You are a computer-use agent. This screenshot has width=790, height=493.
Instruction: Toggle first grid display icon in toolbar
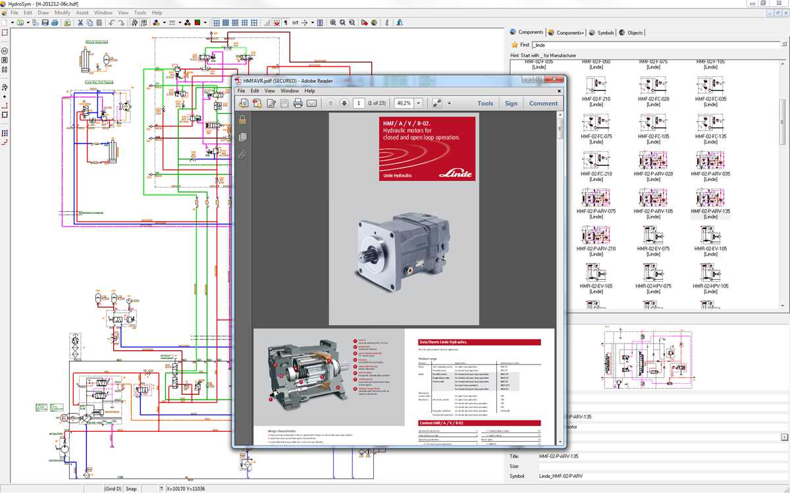point(217,22)
